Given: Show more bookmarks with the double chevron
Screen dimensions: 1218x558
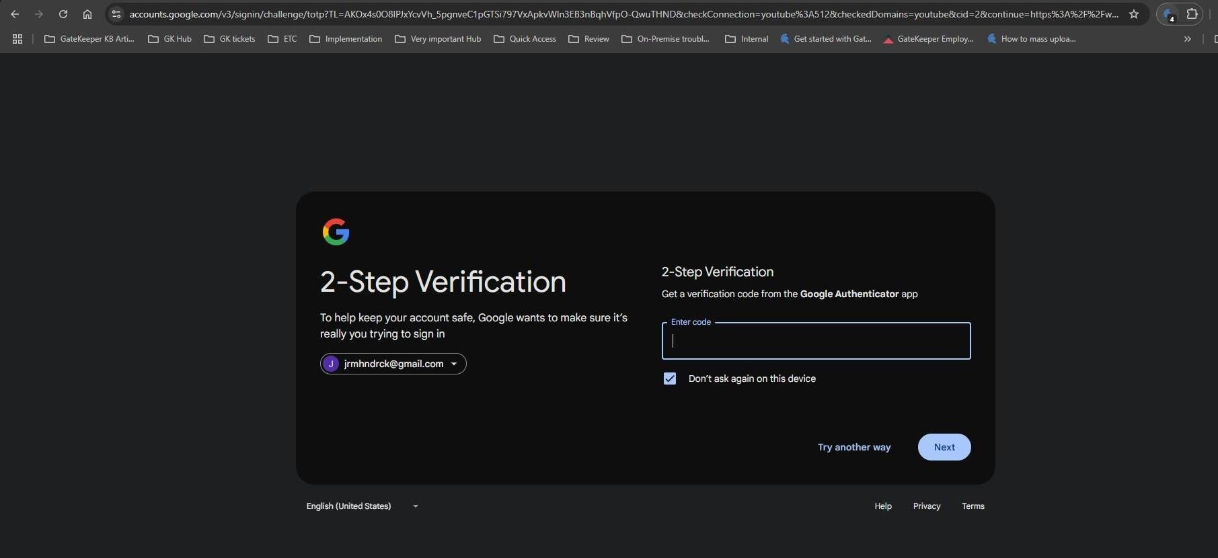Looking at the screenshot, I should pos(1188,39).
